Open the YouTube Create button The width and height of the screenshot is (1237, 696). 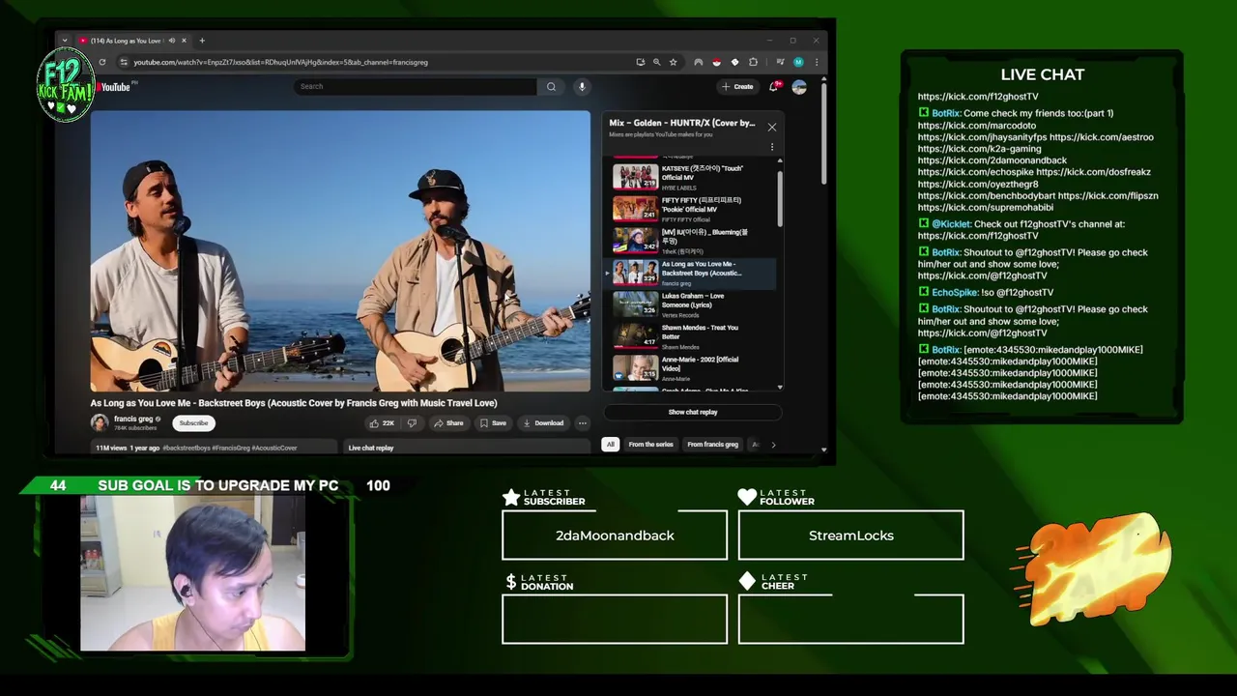tap(737, 86)
